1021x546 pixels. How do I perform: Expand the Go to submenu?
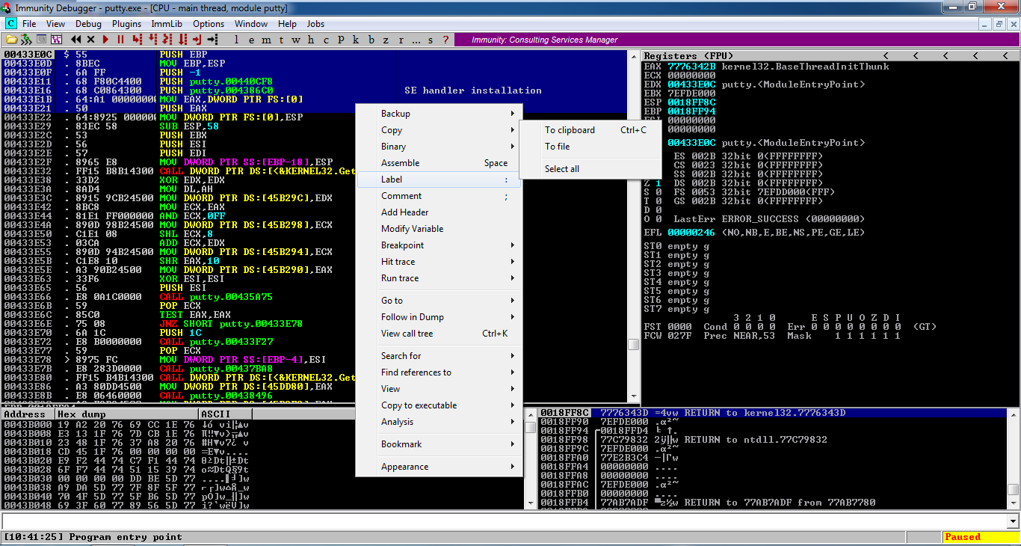439,301
